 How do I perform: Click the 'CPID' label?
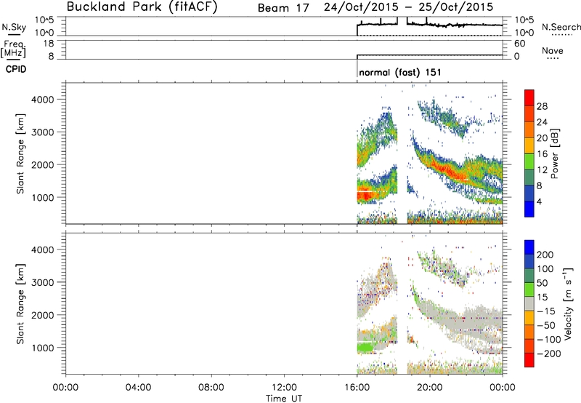16,69
